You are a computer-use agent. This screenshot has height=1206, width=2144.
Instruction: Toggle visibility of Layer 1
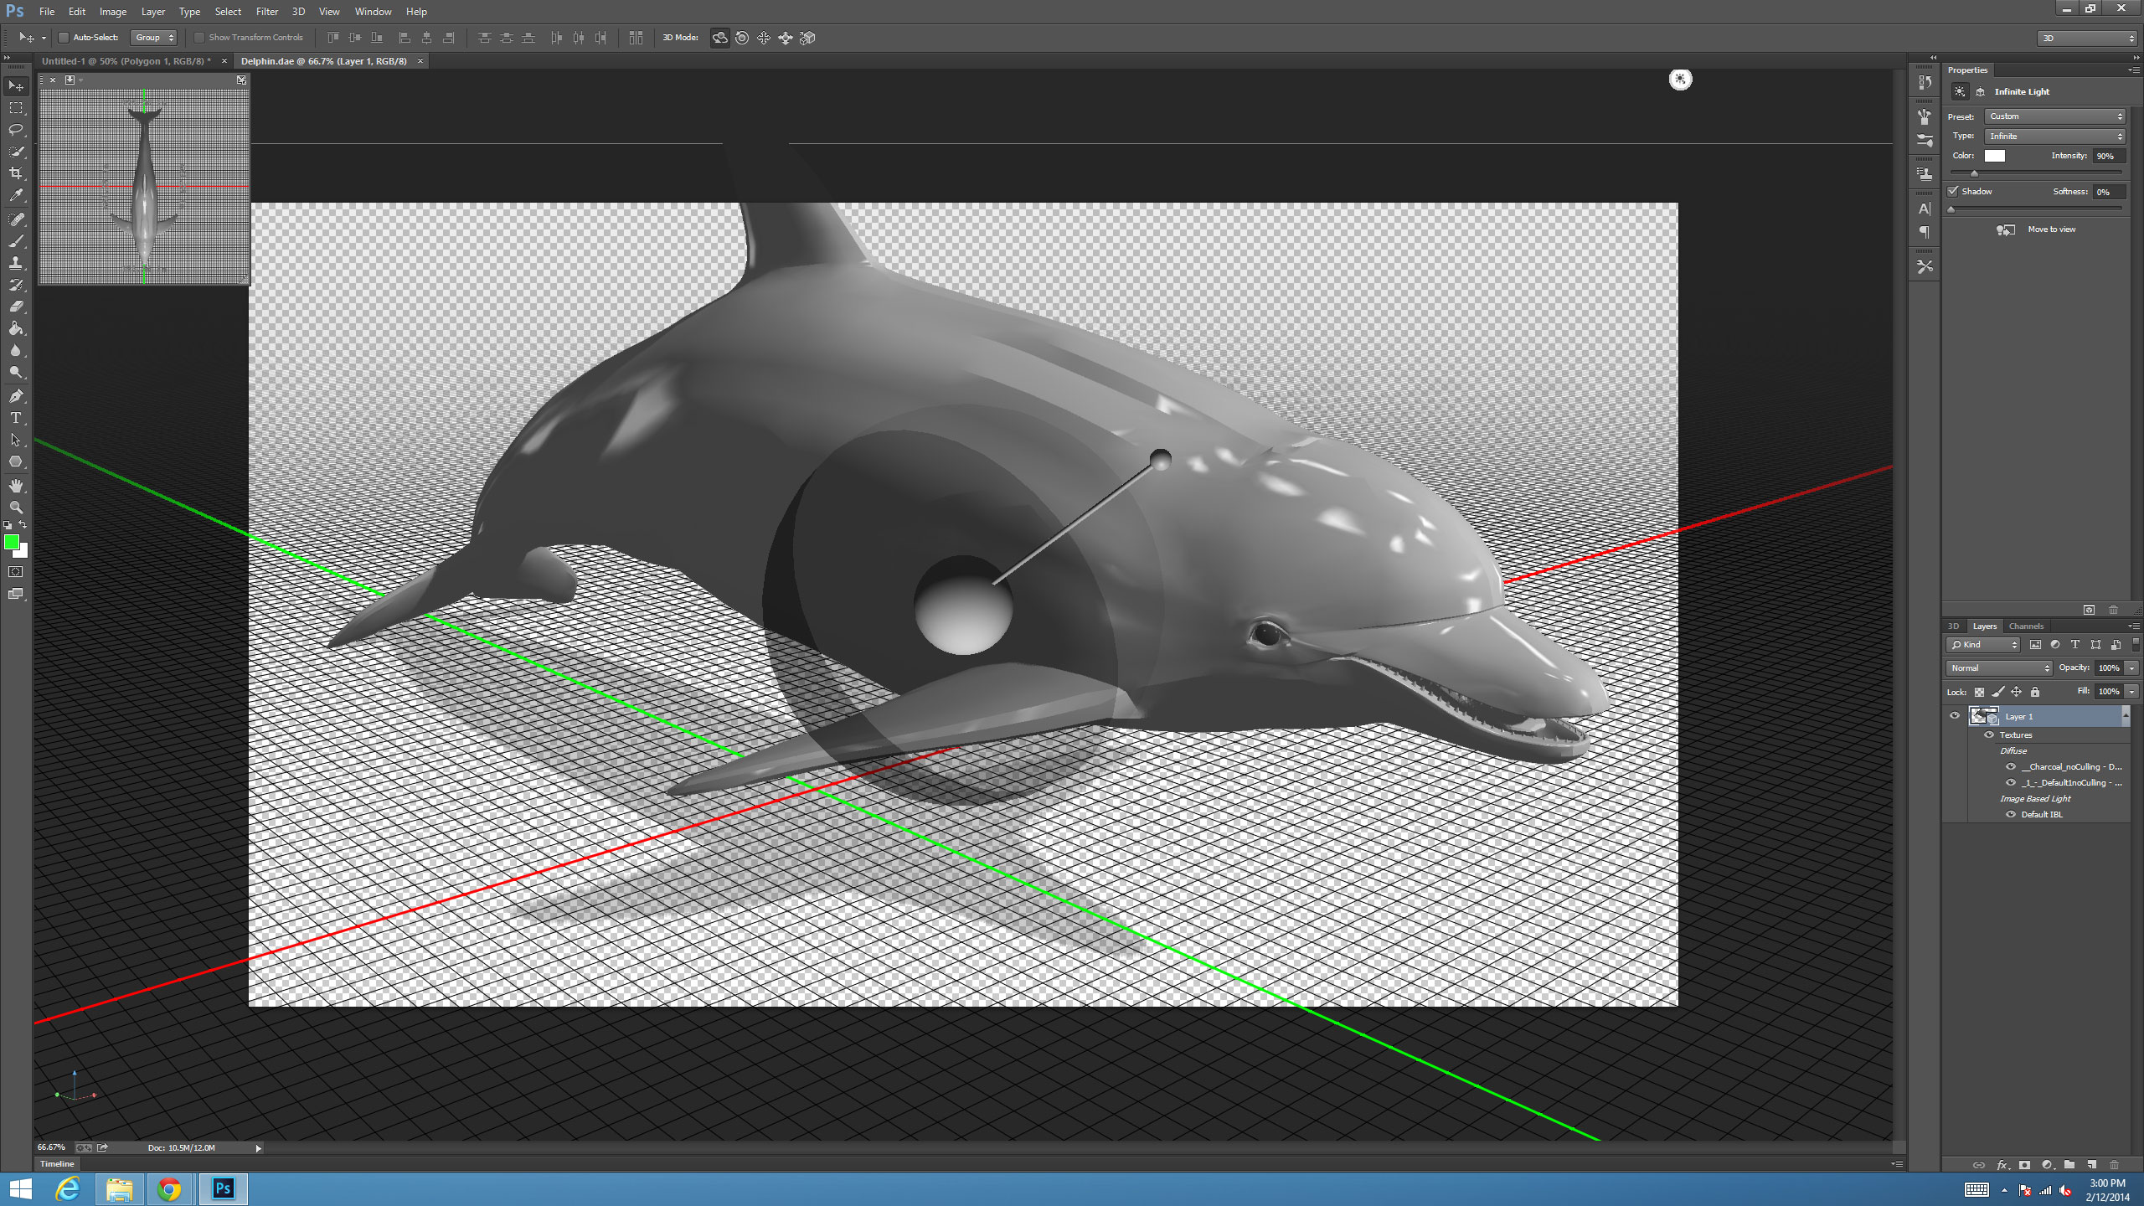tap(1954, 714)
